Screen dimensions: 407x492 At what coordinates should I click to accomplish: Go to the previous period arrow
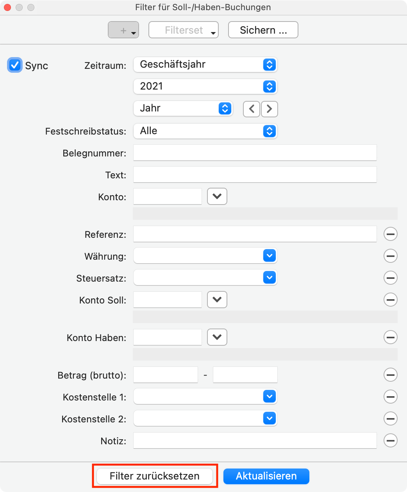pyautogui.click(x=252, y=109)
